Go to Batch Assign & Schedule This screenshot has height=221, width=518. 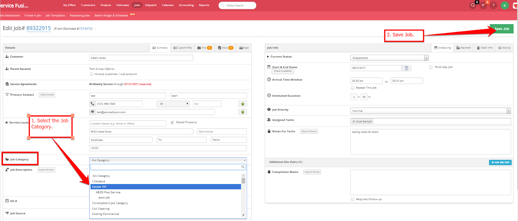click(x=111, y=16)
